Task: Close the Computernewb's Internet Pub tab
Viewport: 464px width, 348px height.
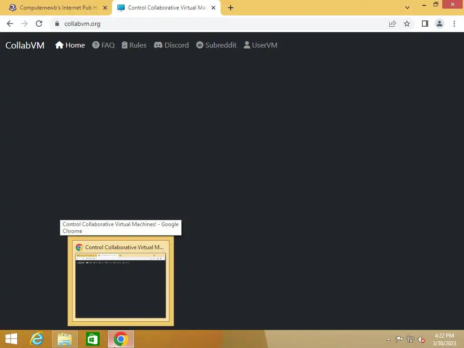Action: coord(105,8)
